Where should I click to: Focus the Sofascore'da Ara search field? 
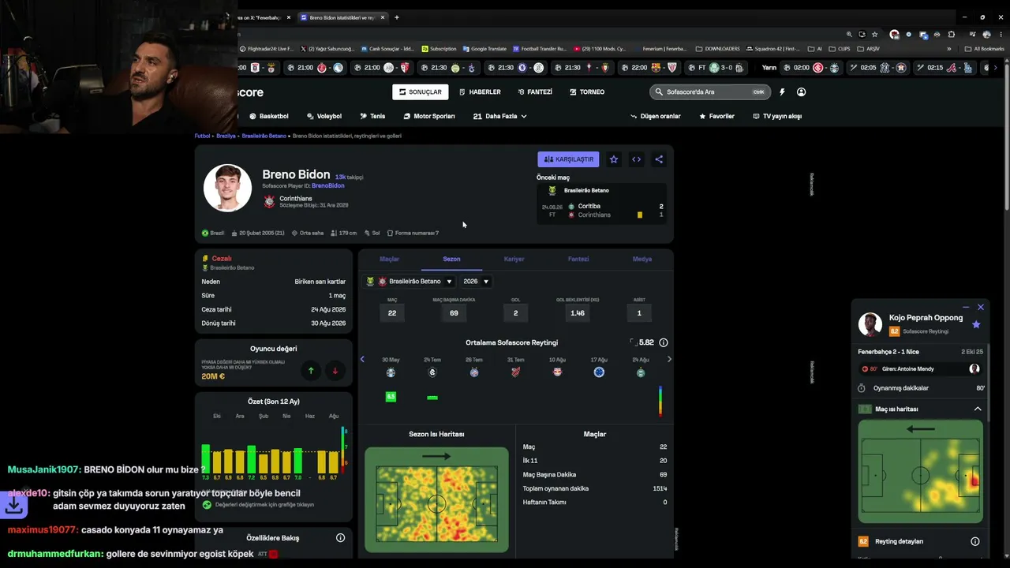point(709,92)
